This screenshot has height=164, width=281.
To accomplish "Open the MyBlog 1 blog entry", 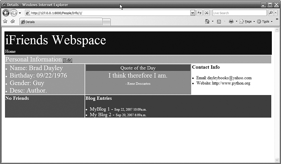I will [100, 109].
